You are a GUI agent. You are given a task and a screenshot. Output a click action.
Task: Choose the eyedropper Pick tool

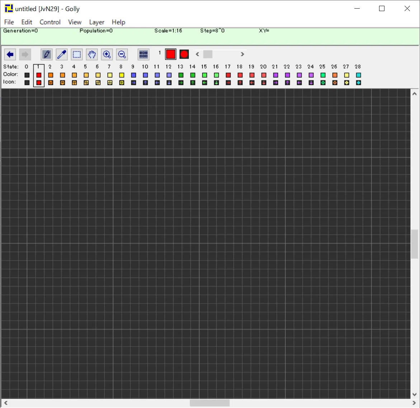pyautogui.click(x=62, y=54)
